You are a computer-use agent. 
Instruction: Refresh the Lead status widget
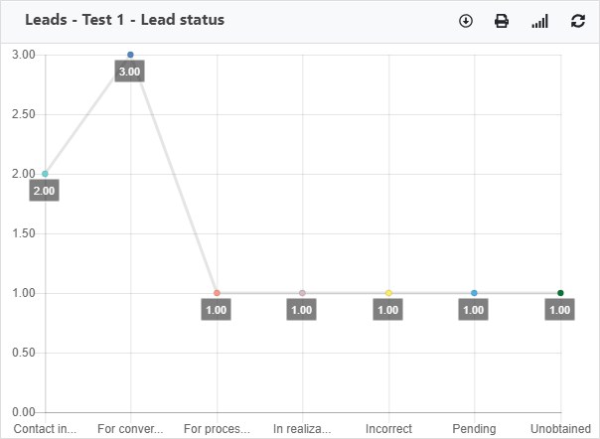click(x=578, y=21)
